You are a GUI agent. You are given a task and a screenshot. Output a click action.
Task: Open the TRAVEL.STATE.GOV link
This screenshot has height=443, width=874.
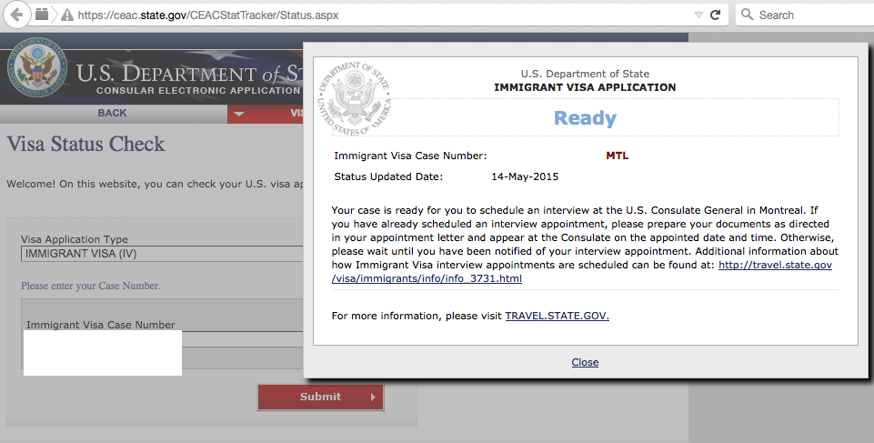click(557, 316)
